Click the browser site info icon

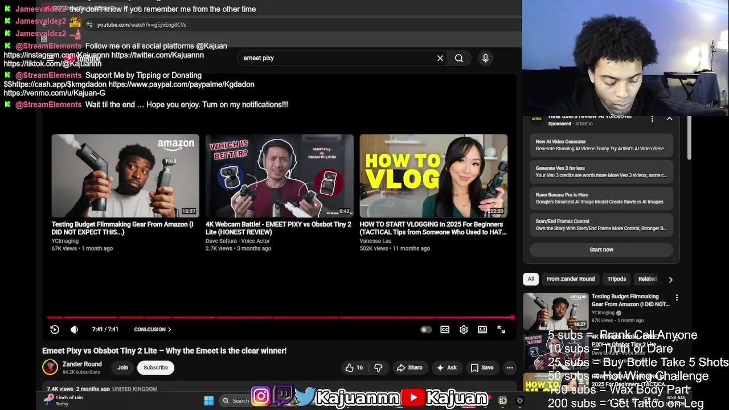[89, 24]
